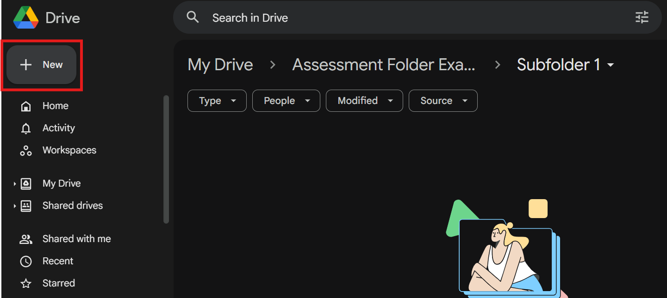Open the advanced search filters icon
This screenshot has height=298, width=667.
coord(642,17)
